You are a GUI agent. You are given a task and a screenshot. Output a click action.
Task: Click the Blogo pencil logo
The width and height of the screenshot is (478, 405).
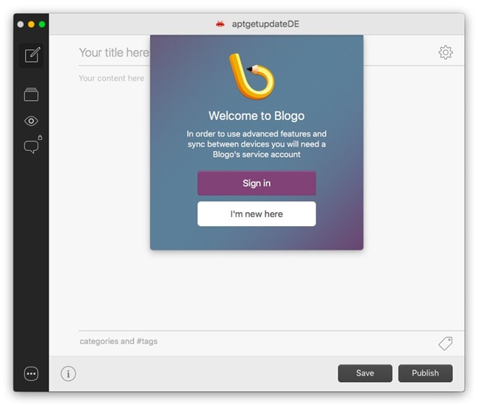(251, 77)
